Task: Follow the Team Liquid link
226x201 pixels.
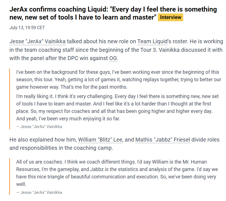Action: coord(152,42)
